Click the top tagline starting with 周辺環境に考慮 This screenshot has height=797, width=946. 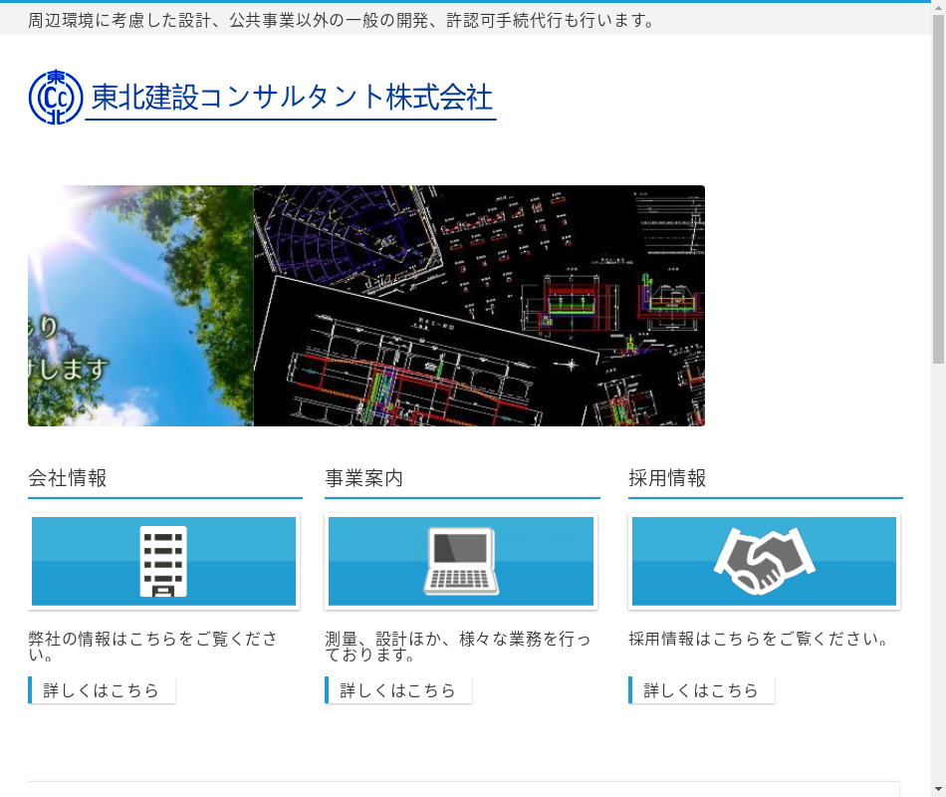(342, 20)
